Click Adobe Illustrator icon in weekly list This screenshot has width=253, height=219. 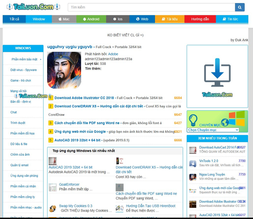click(193, 204)
